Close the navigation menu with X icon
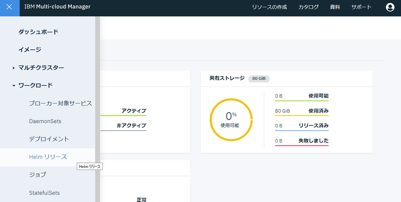This screenshot has width=401, height=202. coord(10,7)
